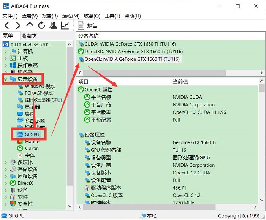Expand the 存储设备 tree node
The image size is (266, 220).
[x=6, y=169]
